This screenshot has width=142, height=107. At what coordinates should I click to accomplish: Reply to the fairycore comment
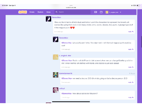pyautogui.click(x=131, y=97)
